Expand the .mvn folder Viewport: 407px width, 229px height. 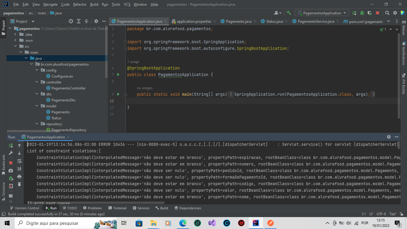15,41
